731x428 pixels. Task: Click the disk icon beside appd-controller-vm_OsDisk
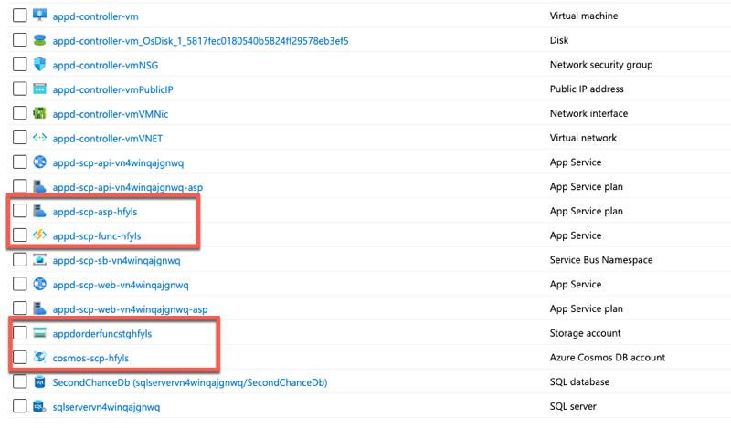coord(39,40)
